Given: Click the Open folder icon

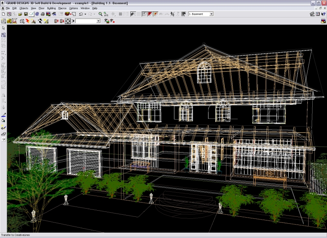Looking at the screenshot, I should 20,14.
